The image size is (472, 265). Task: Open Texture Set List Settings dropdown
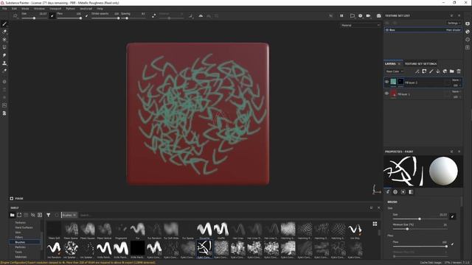point(454,23)
